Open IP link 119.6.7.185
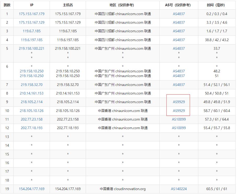 [32, 31]
